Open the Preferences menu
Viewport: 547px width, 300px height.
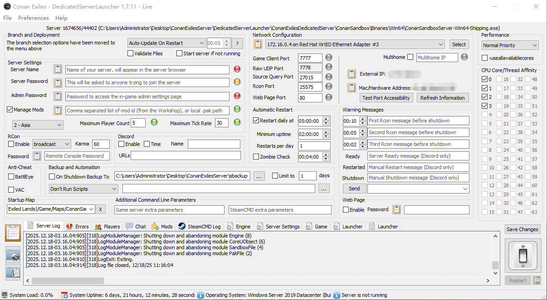[x=33, y=18]
